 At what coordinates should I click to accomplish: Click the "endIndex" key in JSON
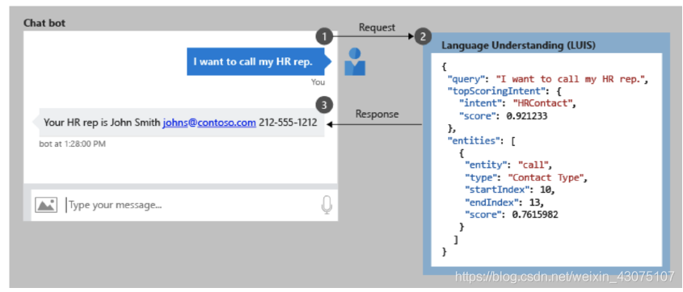pos(492,202)
